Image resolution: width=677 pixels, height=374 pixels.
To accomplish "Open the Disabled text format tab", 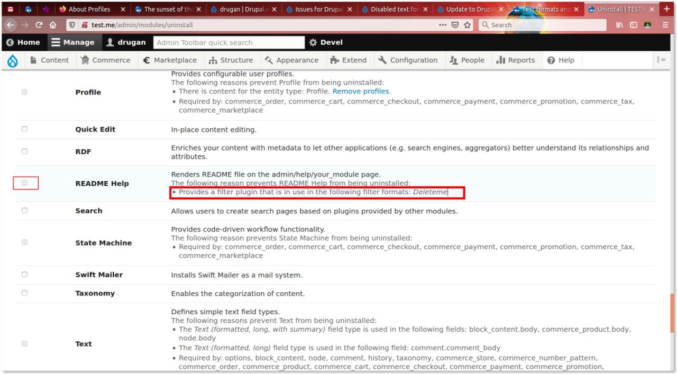I will [x=395, y=9].
